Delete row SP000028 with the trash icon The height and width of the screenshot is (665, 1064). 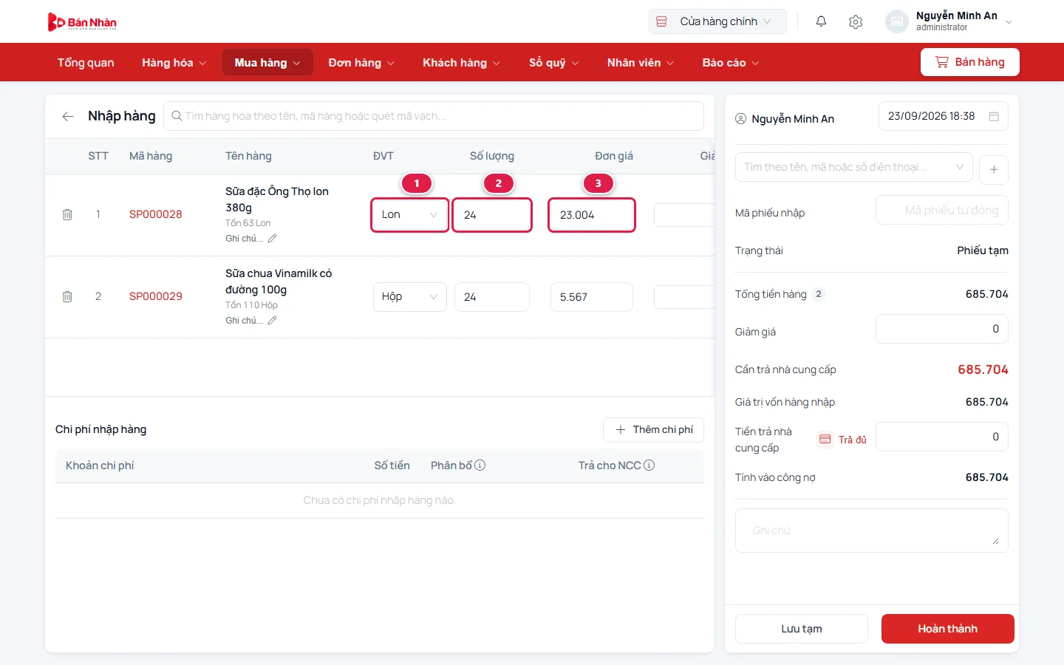coord(67,214)
